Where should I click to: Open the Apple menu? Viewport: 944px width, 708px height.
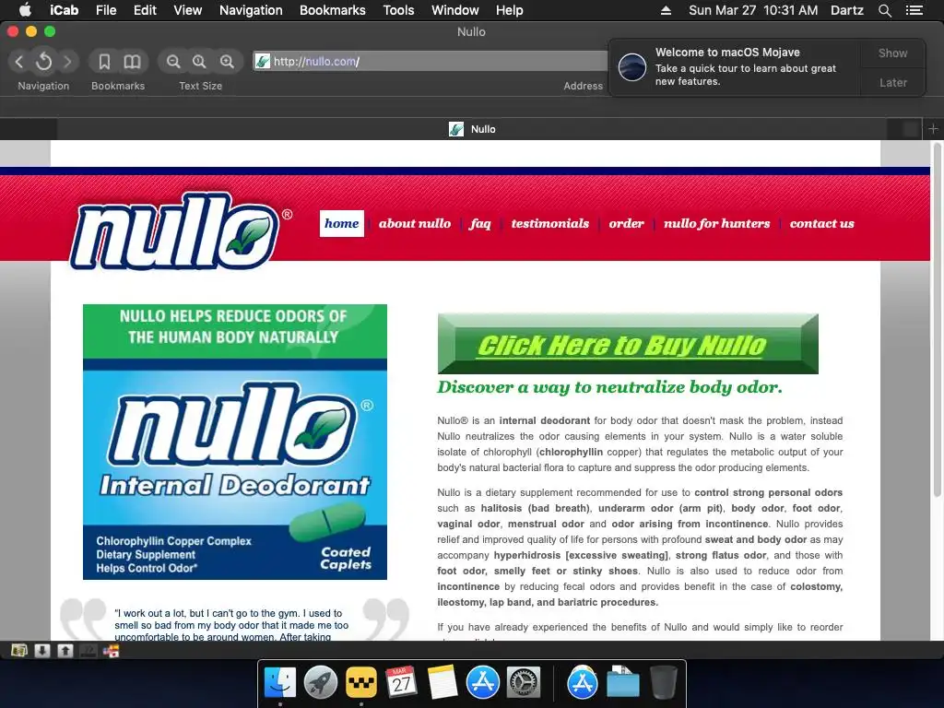(25, 10)
